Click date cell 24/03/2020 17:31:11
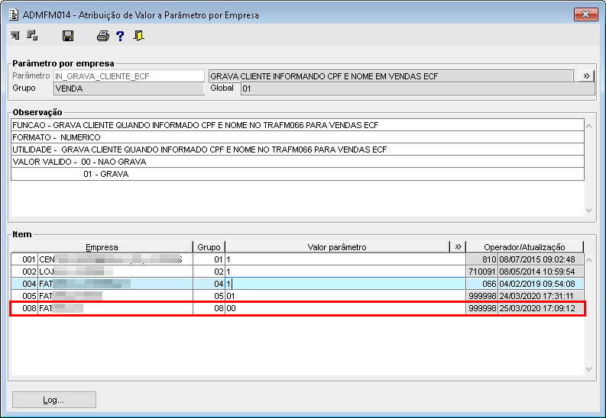 pos(540,296)
